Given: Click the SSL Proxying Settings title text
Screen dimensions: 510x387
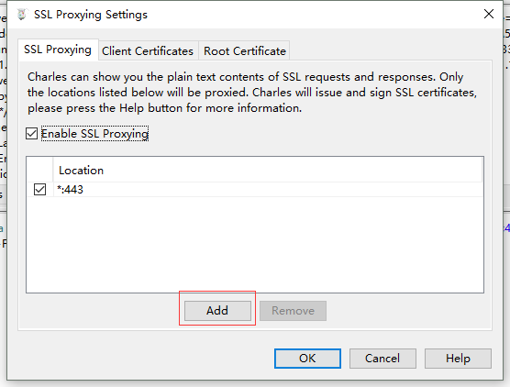Looking at the screenshot, I should click(91, 15).
